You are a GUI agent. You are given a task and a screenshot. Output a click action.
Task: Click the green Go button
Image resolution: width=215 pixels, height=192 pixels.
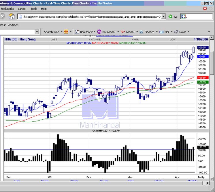(x=173, y=17)
